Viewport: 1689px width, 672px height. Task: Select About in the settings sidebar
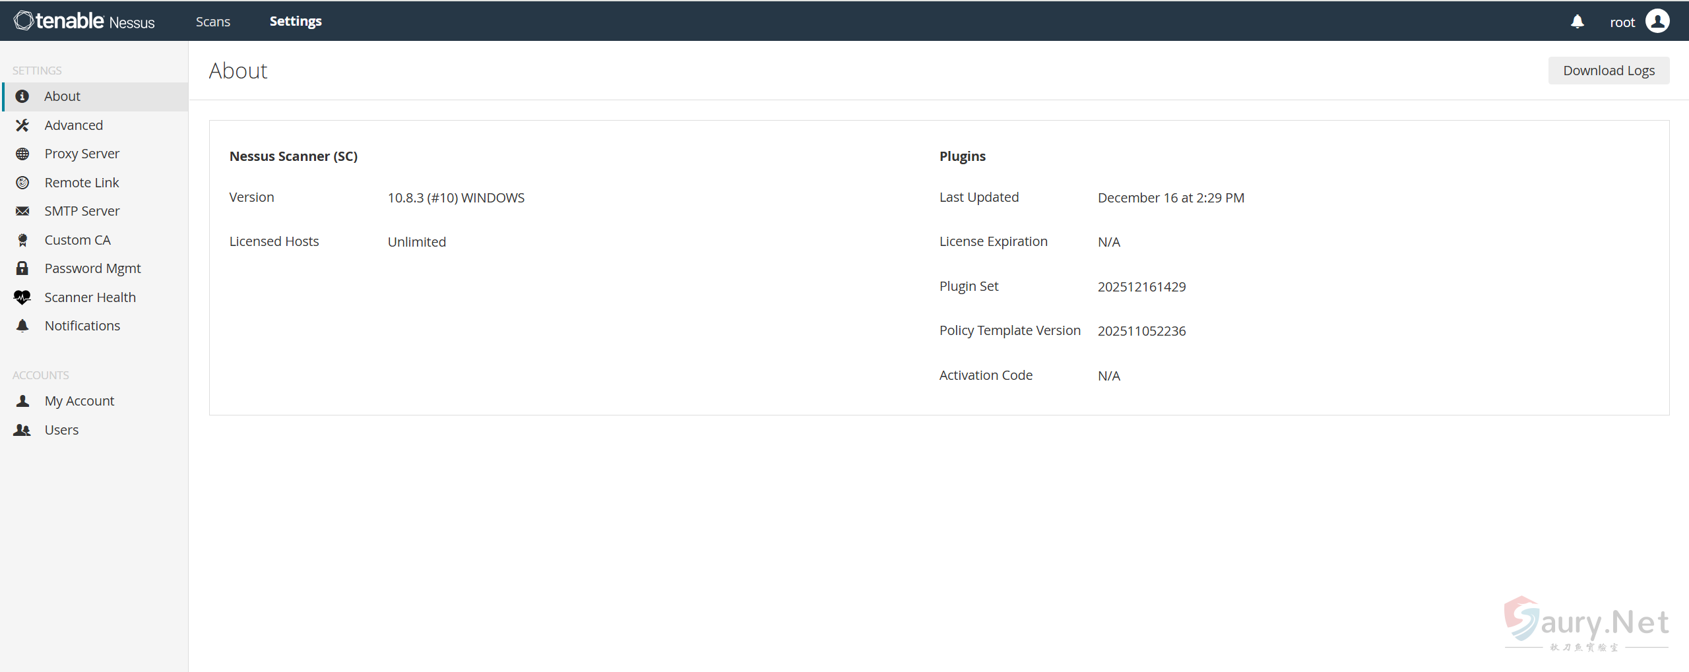tap(62, 96)
